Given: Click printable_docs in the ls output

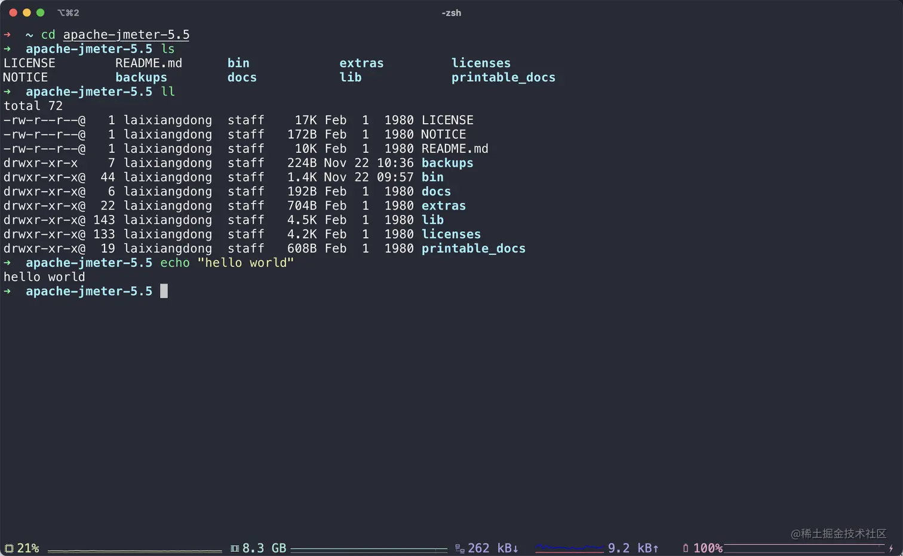Looking at the screenshot, I should tap(503, 78).
